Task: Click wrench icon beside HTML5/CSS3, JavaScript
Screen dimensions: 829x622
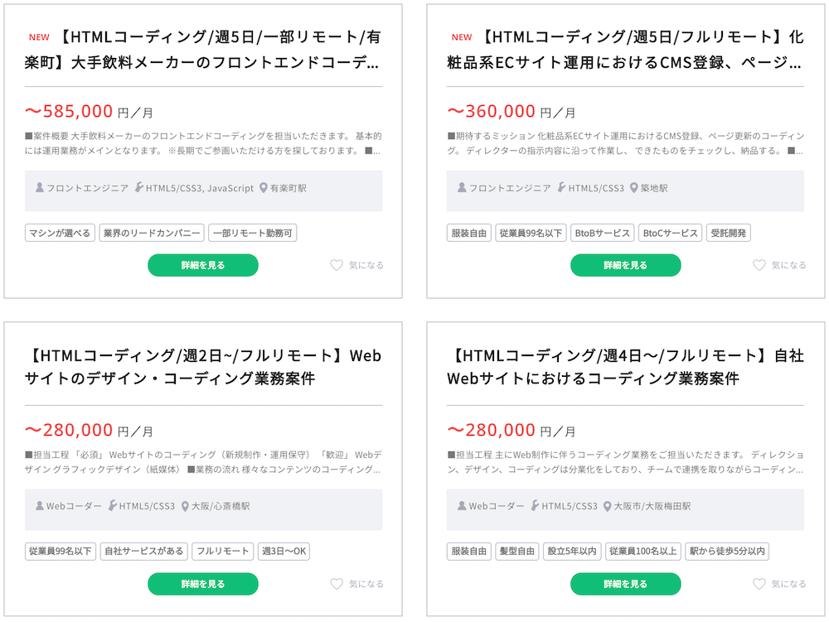Action: [x=138, y=189]
